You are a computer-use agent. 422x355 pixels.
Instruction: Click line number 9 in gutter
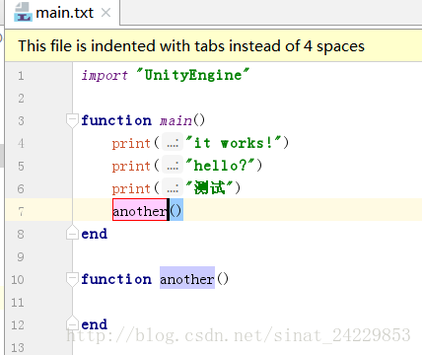[21, 256]
